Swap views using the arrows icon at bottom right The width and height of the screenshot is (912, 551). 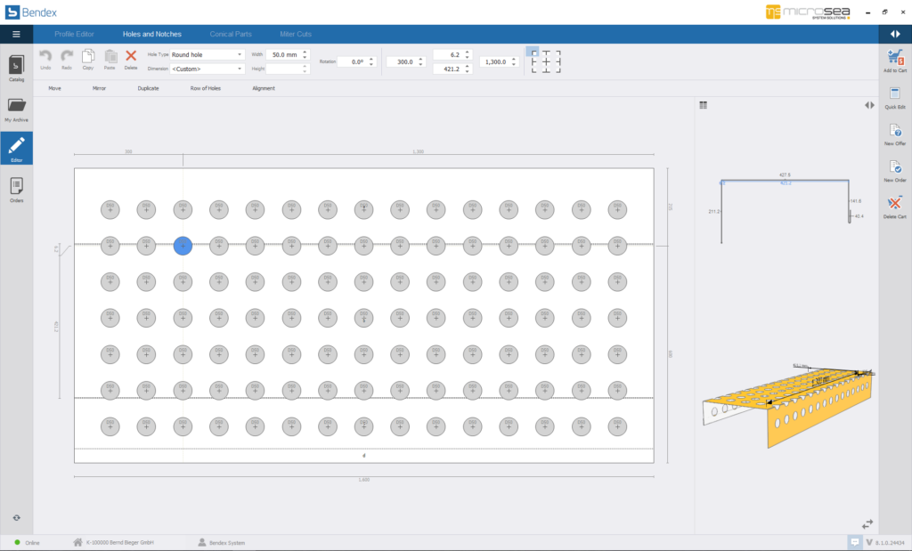867,524
